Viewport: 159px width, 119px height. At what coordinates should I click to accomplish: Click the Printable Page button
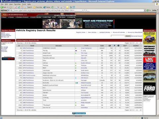click(79, 113)
